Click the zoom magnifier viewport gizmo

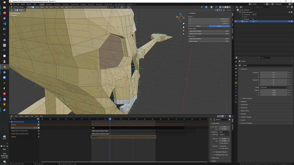(183, 23)
